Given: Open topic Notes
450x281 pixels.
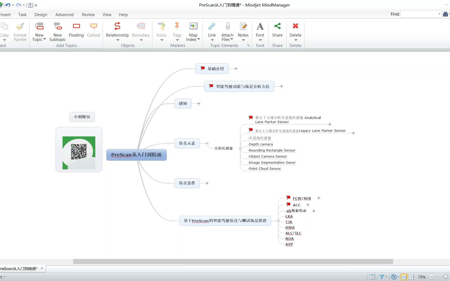Looking at the screenshot, I should [243, 31].
